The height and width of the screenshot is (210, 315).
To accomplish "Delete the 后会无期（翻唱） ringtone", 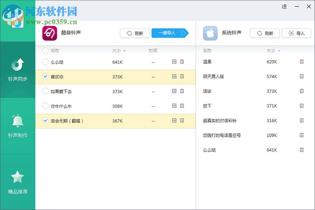I will [182, 121].
